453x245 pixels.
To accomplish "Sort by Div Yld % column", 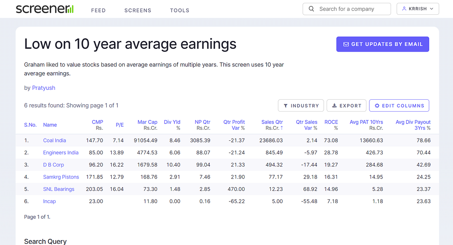I will pos(172,125).
